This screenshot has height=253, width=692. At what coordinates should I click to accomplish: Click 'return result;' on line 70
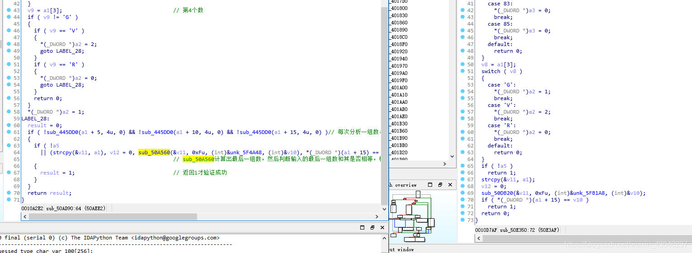(50, 193)
